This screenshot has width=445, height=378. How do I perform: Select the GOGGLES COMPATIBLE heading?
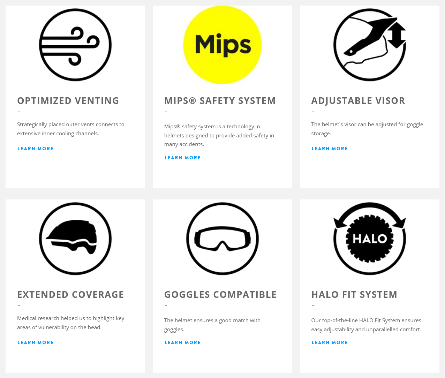(x=220, y=295)
